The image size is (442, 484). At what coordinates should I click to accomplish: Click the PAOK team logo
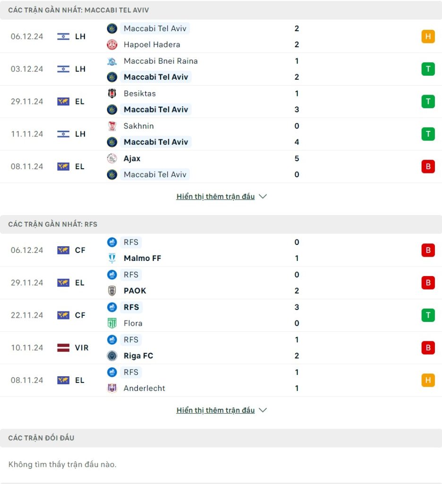112,291
